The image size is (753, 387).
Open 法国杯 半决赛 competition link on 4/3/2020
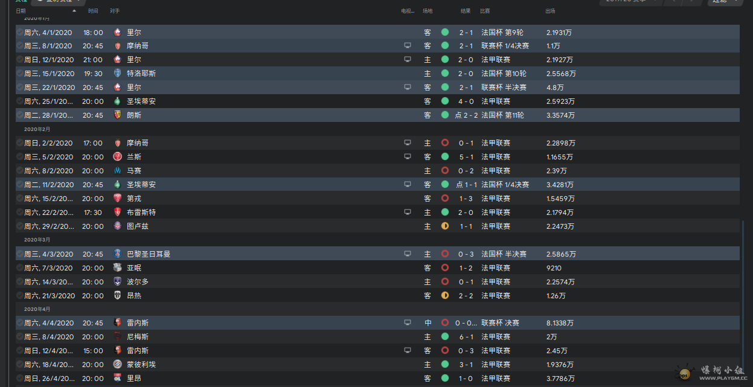pyautogui.click(x=504, y=254)
